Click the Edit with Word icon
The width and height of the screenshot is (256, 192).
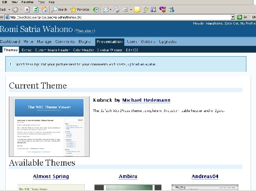[125, 10]
